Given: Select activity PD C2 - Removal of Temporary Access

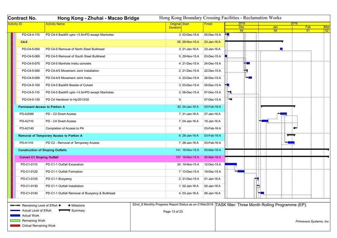Looking at the screenshot, I should 72,143.
